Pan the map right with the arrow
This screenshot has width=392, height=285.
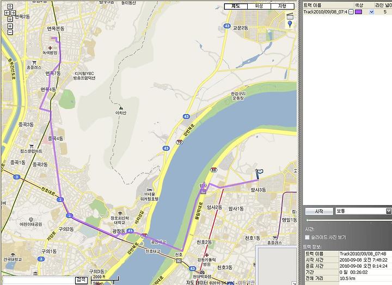tap(13, 13)
